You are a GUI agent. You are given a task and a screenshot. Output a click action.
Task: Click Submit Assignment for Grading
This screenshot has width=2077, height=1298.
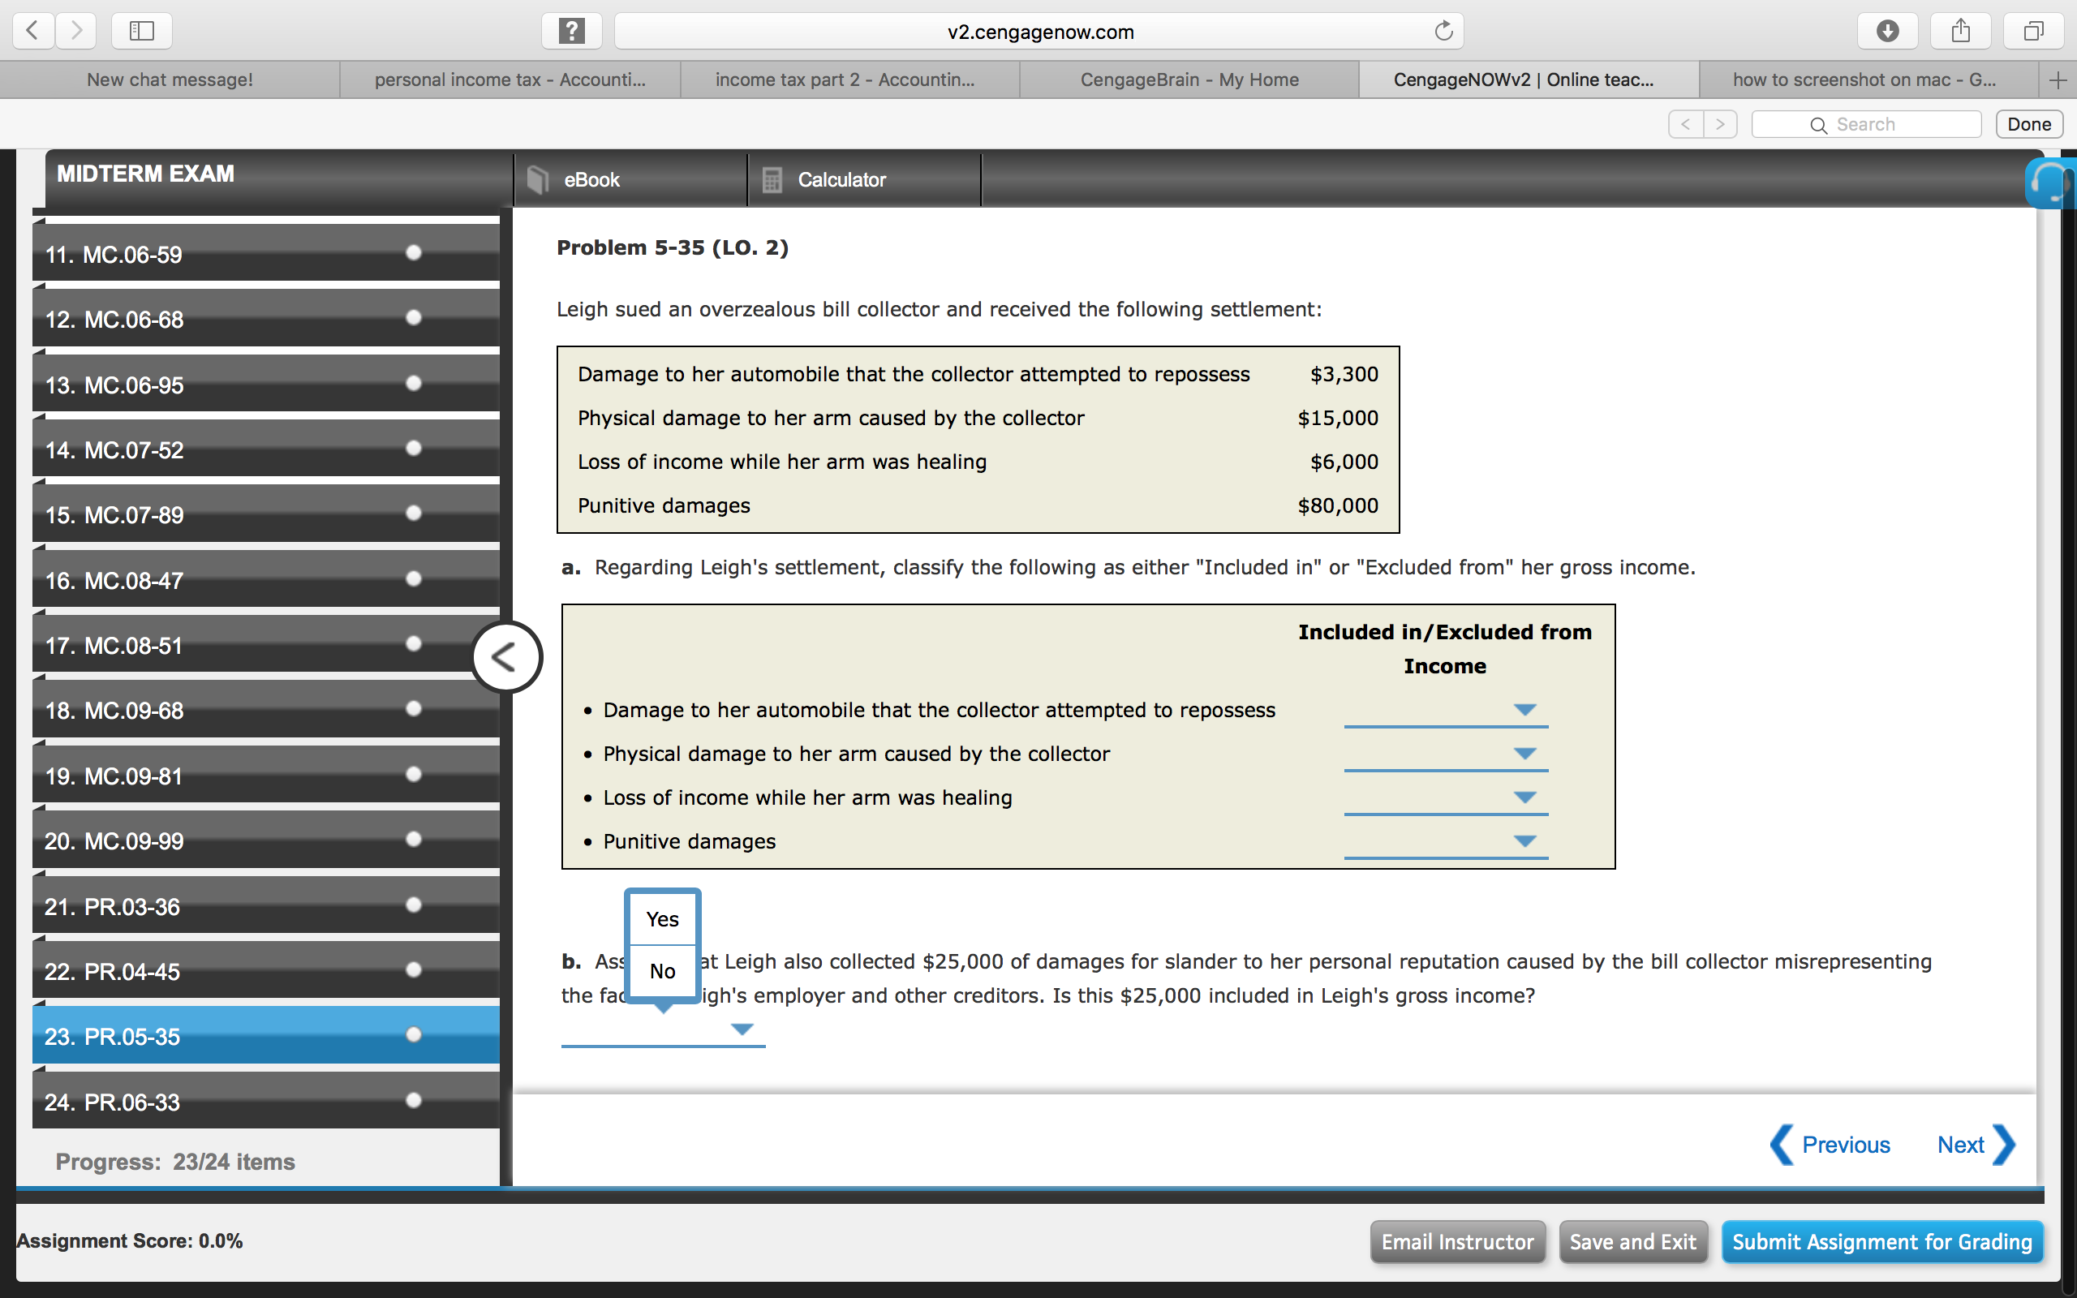tap(1881, 1241)
